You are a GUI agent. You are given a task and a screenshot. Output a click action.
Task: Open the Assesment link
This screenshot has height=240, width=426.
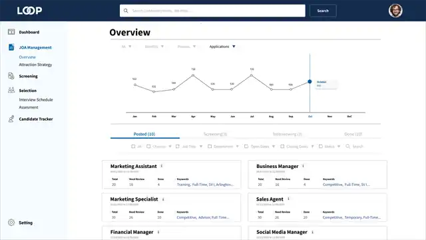tap(29, 107)
